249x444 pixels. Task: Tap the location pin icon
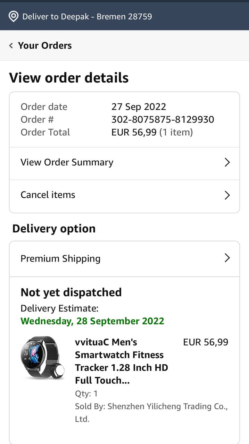tap(13, 16)
